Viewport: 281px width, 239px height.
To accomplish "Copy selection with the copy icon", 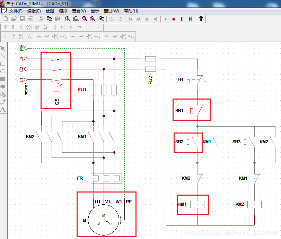I will pyautogui.click(x=49, y=19).
